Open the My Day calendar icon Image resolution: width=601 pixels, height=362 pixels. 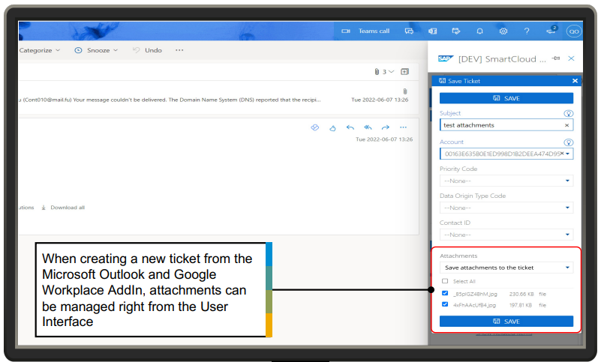pyautogui.click(x=456, y=31)
